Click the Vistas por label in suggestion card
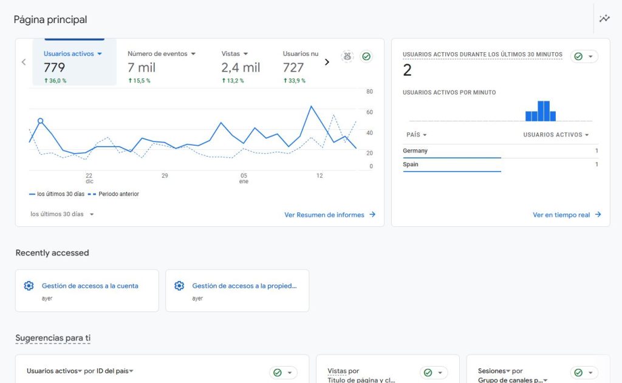Screen dimensions: 622x383 click(x=343, y=371)
